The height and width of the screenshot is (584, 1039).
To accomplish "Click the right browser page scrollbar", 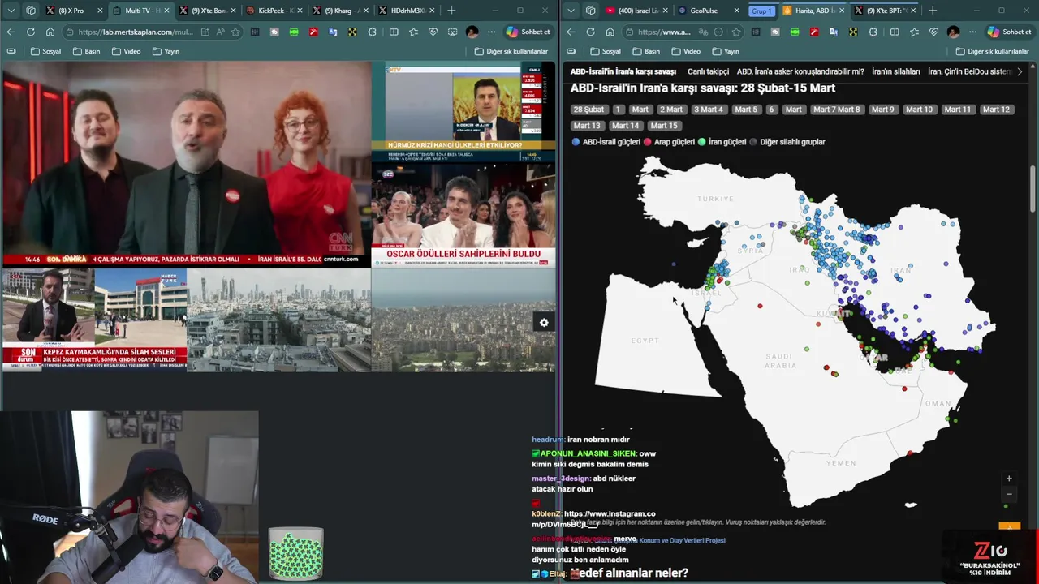I will click(x=1033, y=189).
